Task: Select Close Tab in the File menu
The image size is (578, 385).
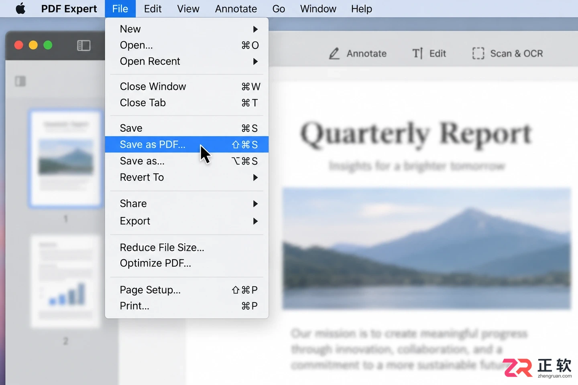Action: pos(187,103)
